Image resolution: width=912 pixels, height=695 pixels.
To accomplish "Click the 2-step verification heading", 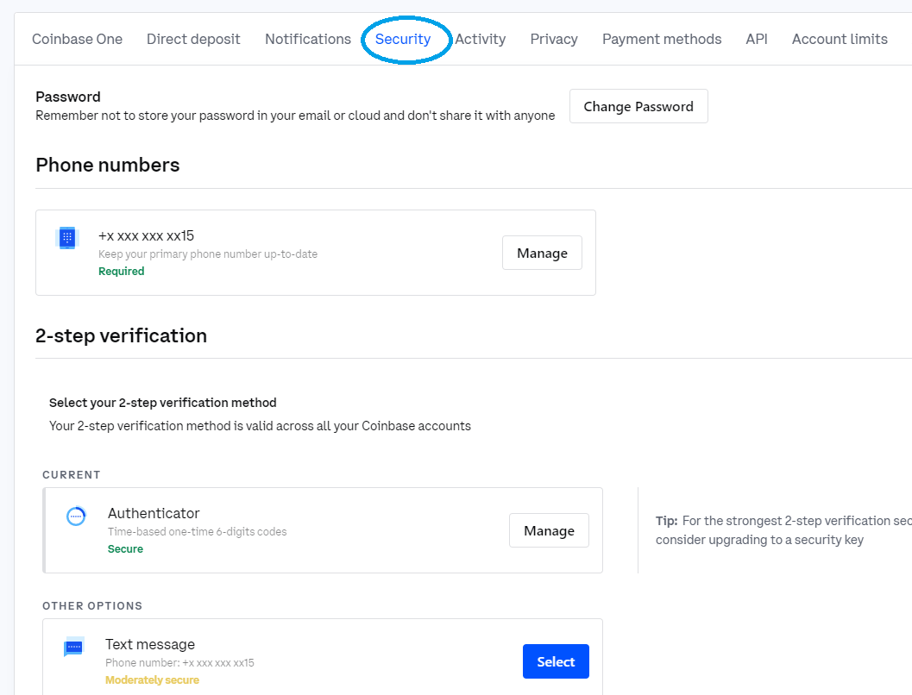I will click(x=121, y=336).
